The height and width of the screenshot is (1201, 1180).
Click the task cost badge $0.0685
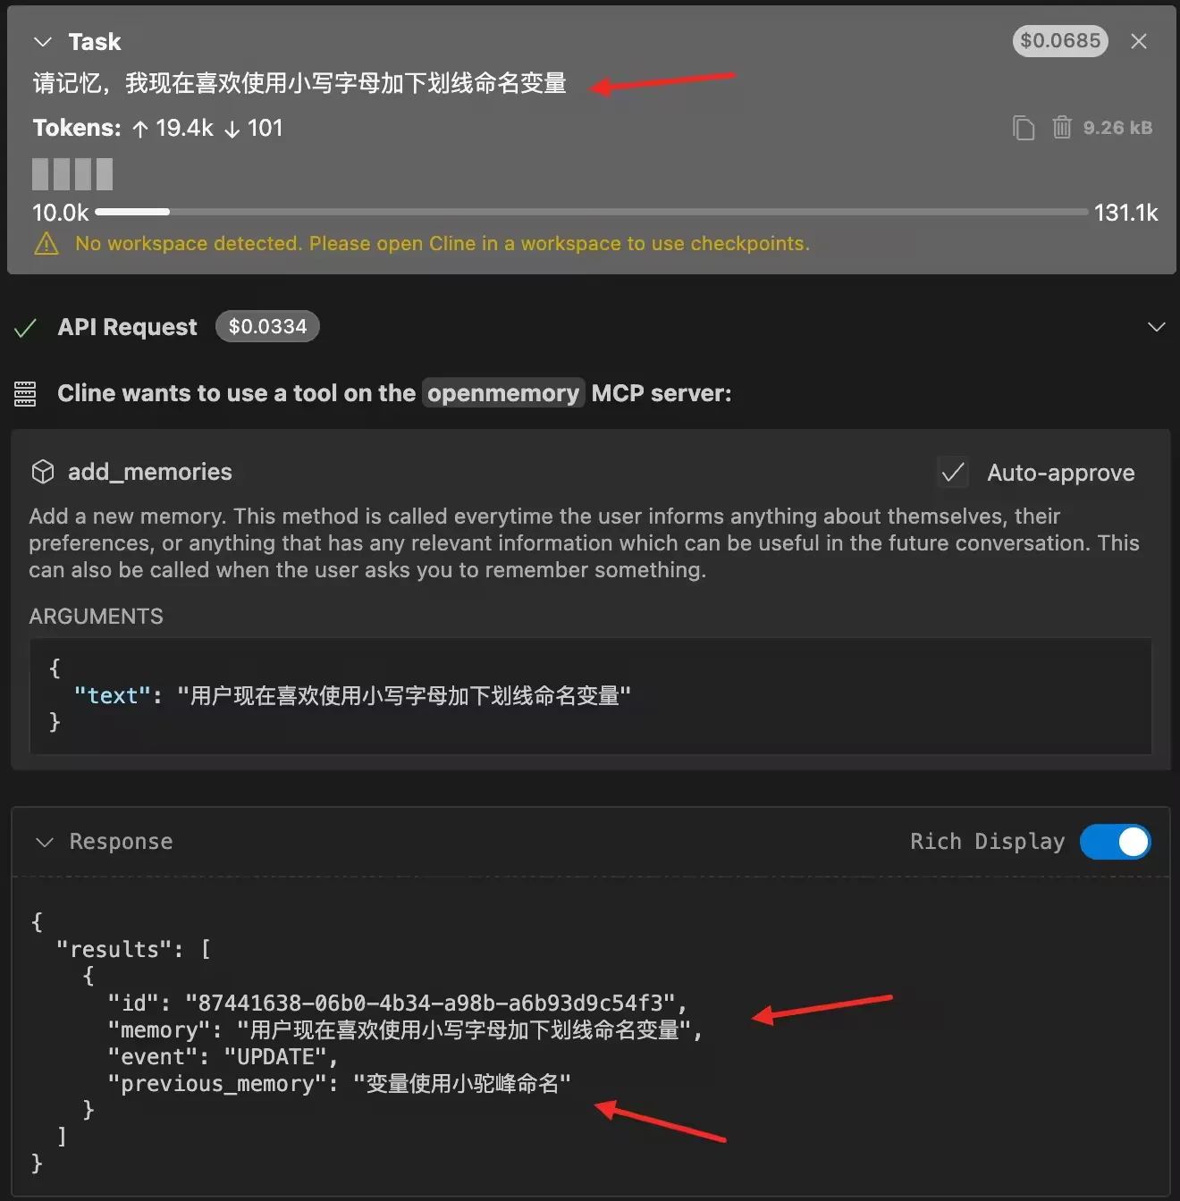[1060, 40]
